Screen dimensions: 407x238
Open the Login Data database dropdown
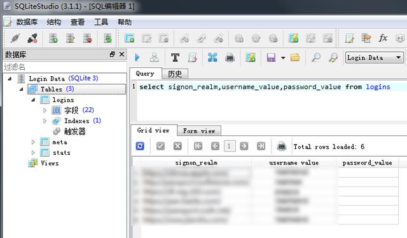point(375,58)
